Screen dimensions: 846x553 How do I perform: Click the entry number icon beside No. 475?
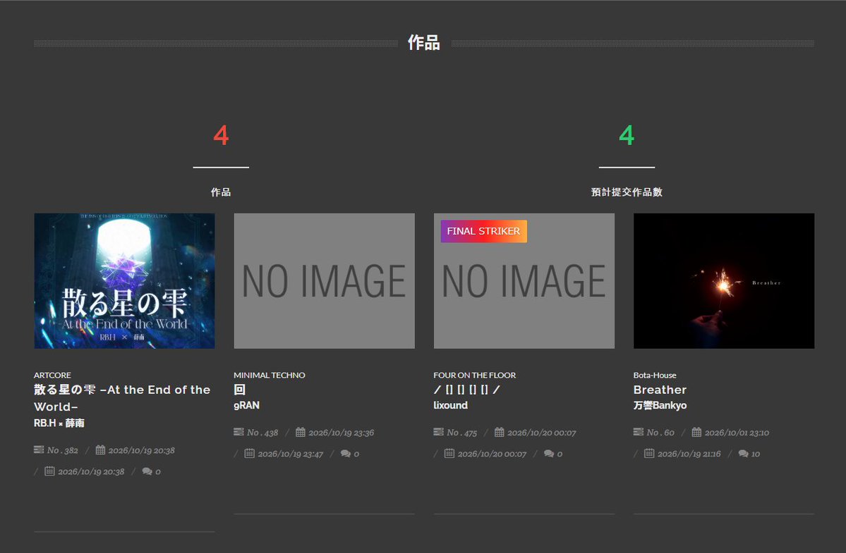(439, 432)
